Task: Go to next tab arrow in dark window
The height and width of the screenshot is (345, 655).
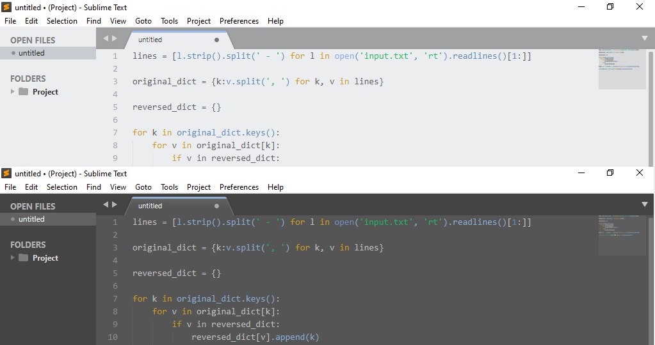Action: 115,204
